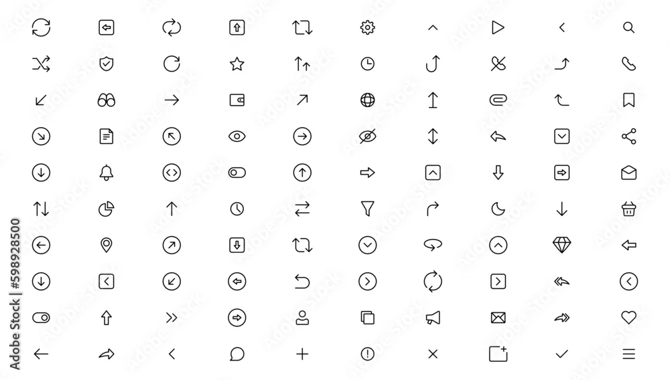This screenshot has width=670, height=380.
Task: Click the square chevron-down dropdown icon
Action: pyautogui.click(x=562, y=136)
